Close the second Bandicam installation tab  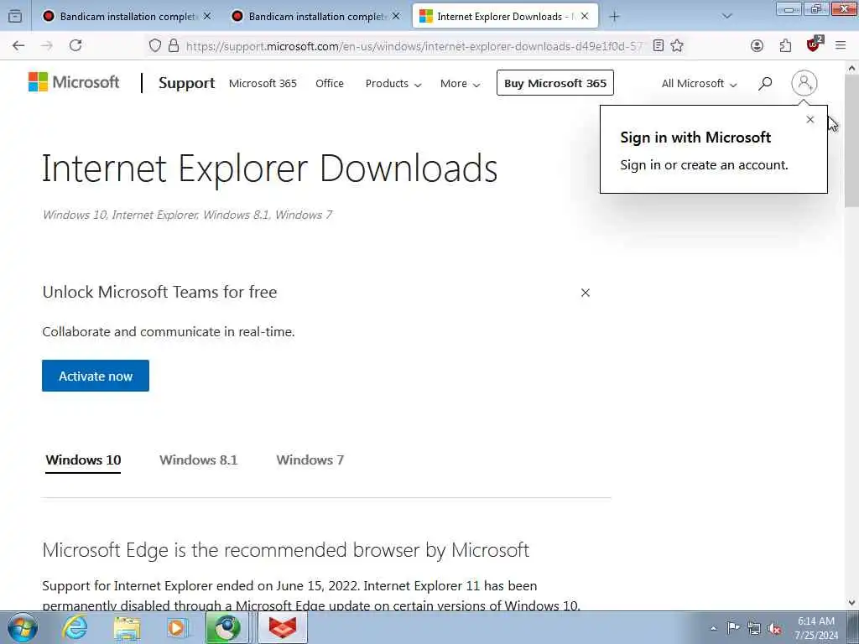[x=396, y=17]
